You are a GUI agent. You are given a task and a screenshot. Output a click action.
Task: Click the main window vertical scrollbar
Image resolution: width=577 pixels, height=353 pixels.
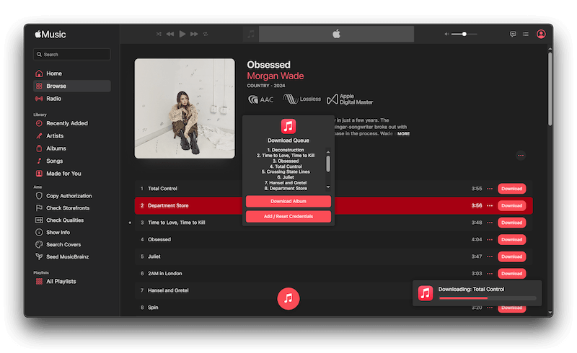coord(550,89)
